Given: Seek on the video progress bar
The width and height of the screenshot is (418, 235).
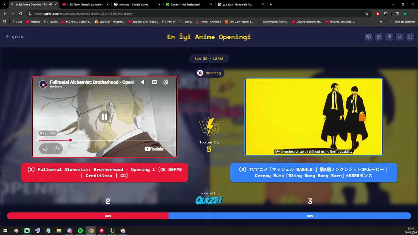Looking at the screenshot, I should 104,140.
